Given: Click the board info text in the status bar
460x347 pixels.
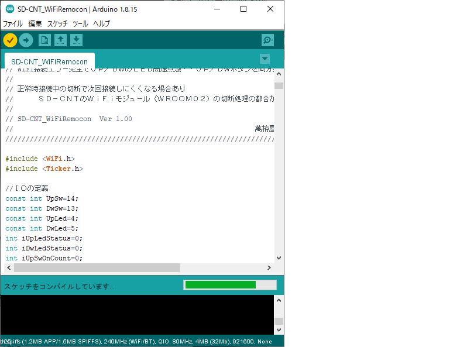Looking at the screenshot, I should [136, 342].
